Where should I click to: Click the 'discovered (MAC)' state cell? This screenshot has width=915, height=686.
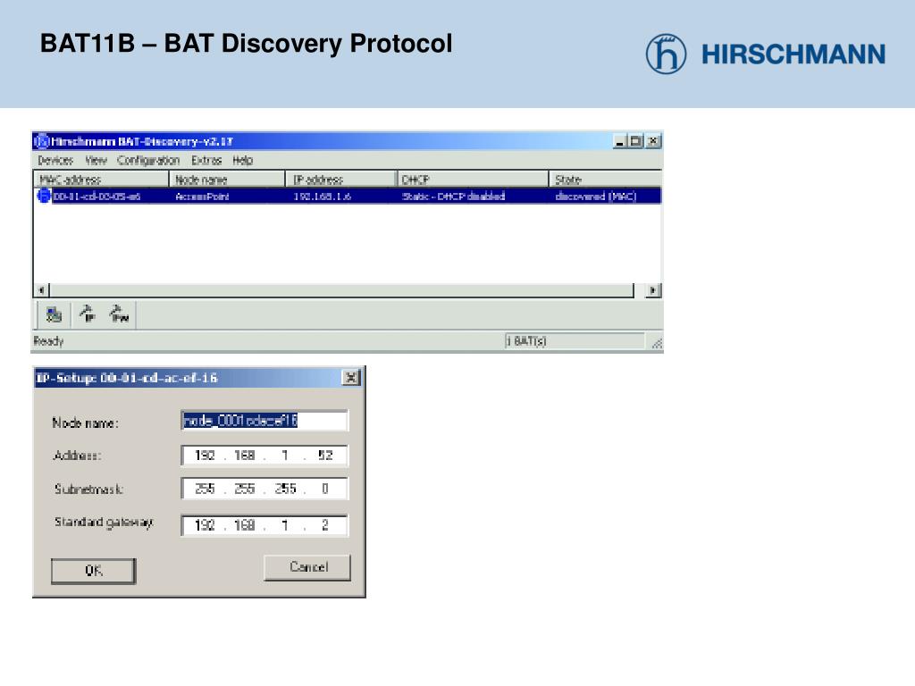(596, 197)
